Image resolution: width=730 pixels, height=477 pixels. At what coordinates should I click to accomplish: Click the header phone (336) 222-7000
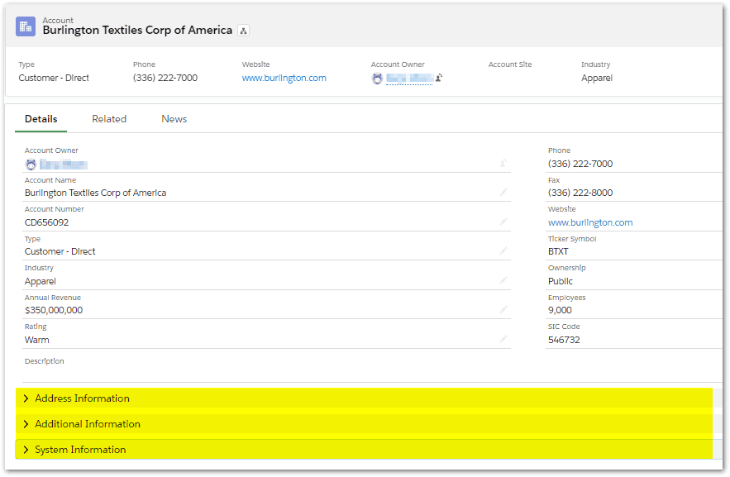(165, 79)
